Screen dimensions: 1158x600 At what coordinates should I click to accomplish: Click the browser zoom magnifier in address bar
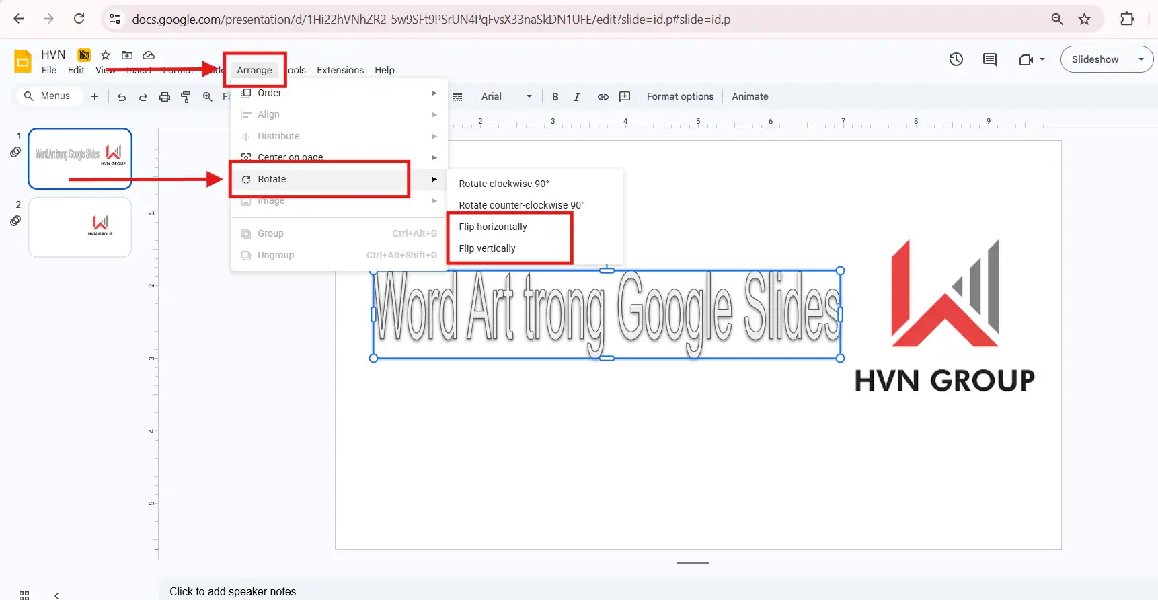(1057, 19)
